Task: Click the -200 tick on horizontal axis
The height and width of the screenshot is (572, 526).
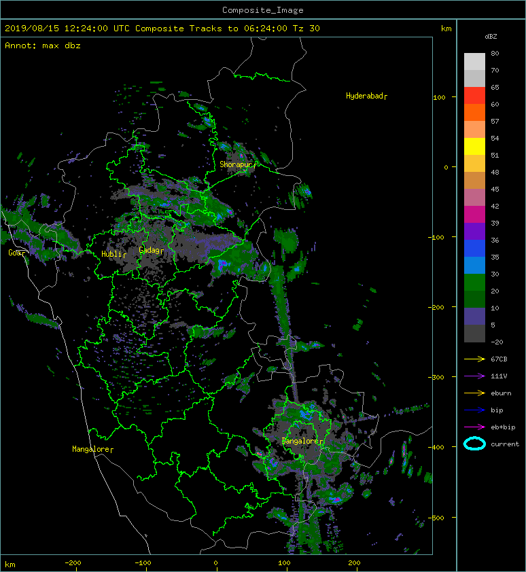Action: pyautogui.click(x=73, y=563)
